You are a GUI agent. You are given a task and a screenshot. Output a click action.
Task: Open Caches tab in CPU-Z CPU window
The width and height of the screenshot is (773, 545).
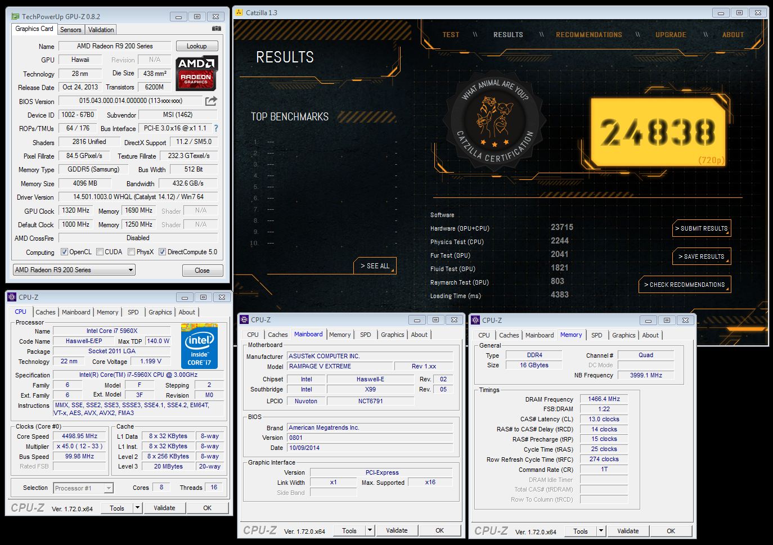(x=46, y=312)
